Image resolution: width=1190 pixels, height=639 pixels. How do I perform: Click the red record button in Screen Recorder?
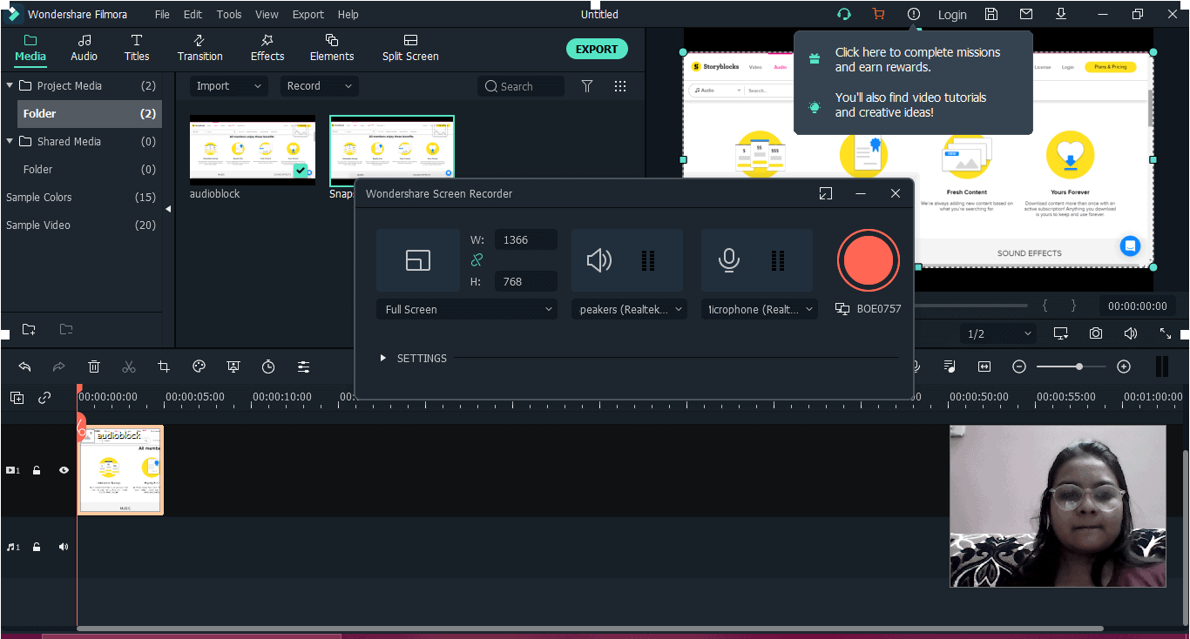[868, 259]
